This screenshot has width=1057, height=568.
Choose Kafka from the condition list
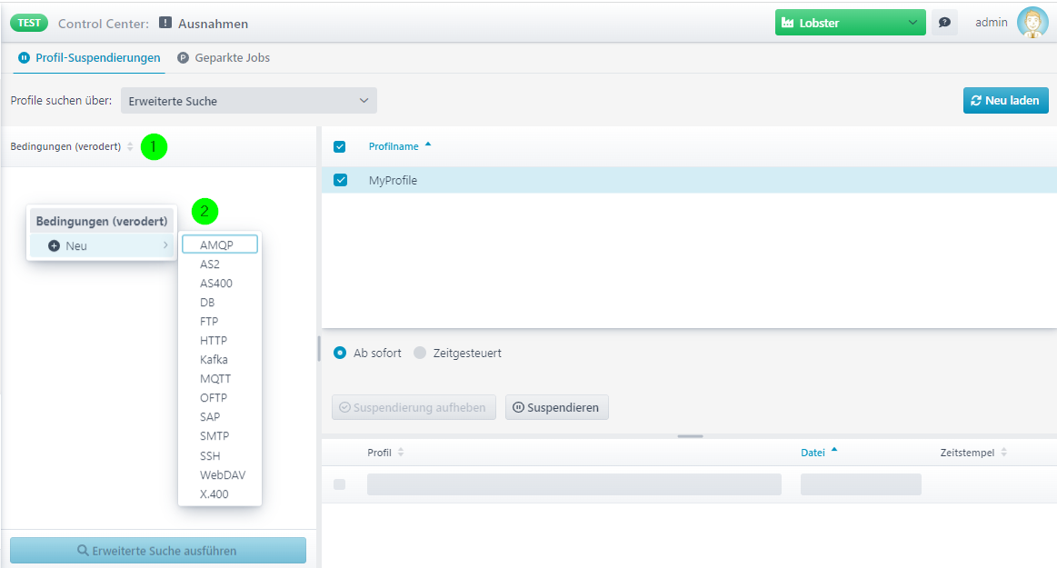[214, 360]
